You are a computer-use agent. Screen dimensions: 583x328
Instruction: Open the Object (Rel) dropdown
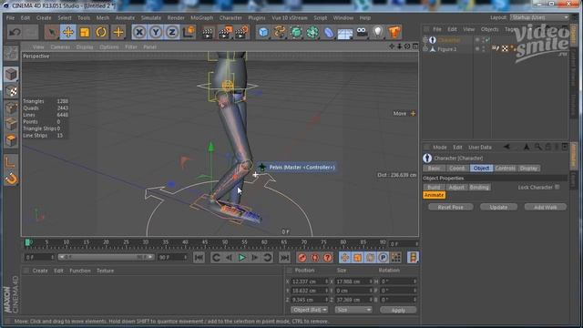309,310
